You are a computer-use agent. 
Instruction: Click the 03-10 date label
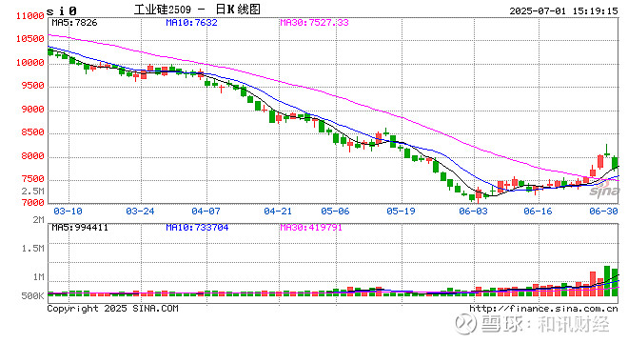(x=68, y=212)
